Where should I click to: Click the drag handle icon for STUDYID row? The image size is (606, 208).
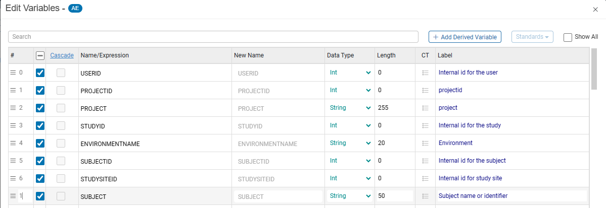tap(13, 125)
